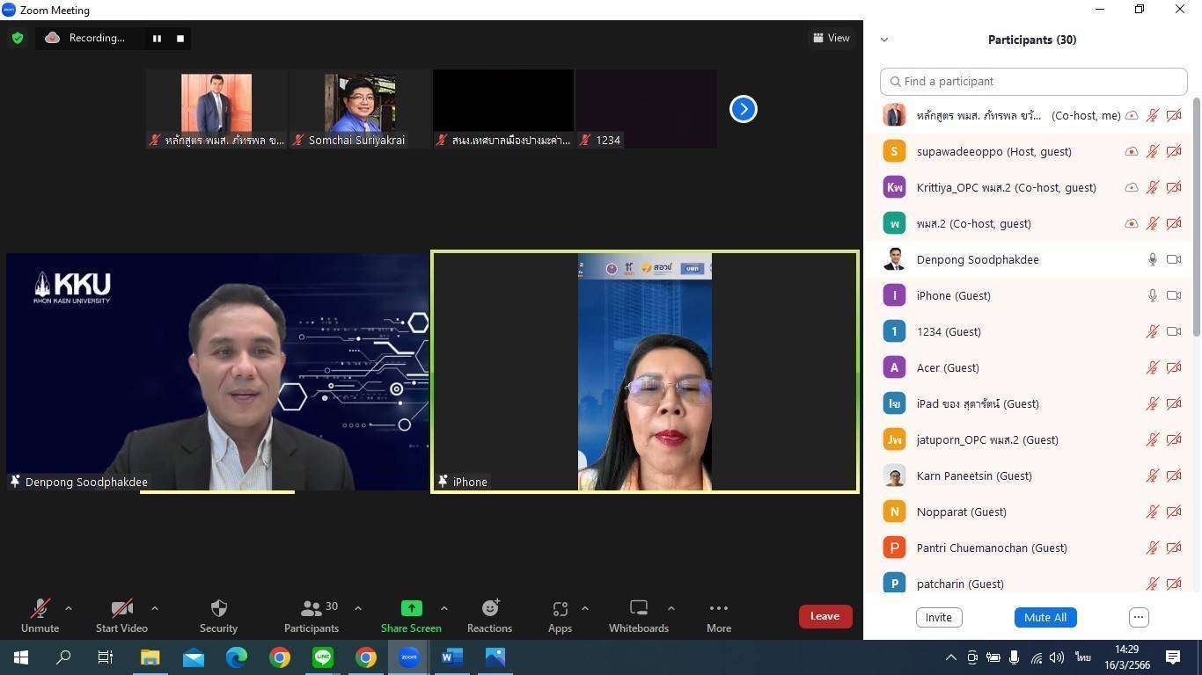Open Photos app from taskbar
Image resolution: width=1202 pixels, height=675 pixels.
495,657
